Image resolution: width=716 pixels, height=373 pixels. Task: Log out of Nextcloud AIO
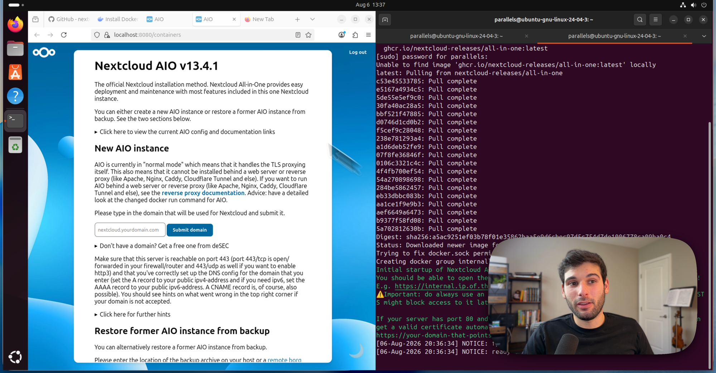(x=358, y=52)
